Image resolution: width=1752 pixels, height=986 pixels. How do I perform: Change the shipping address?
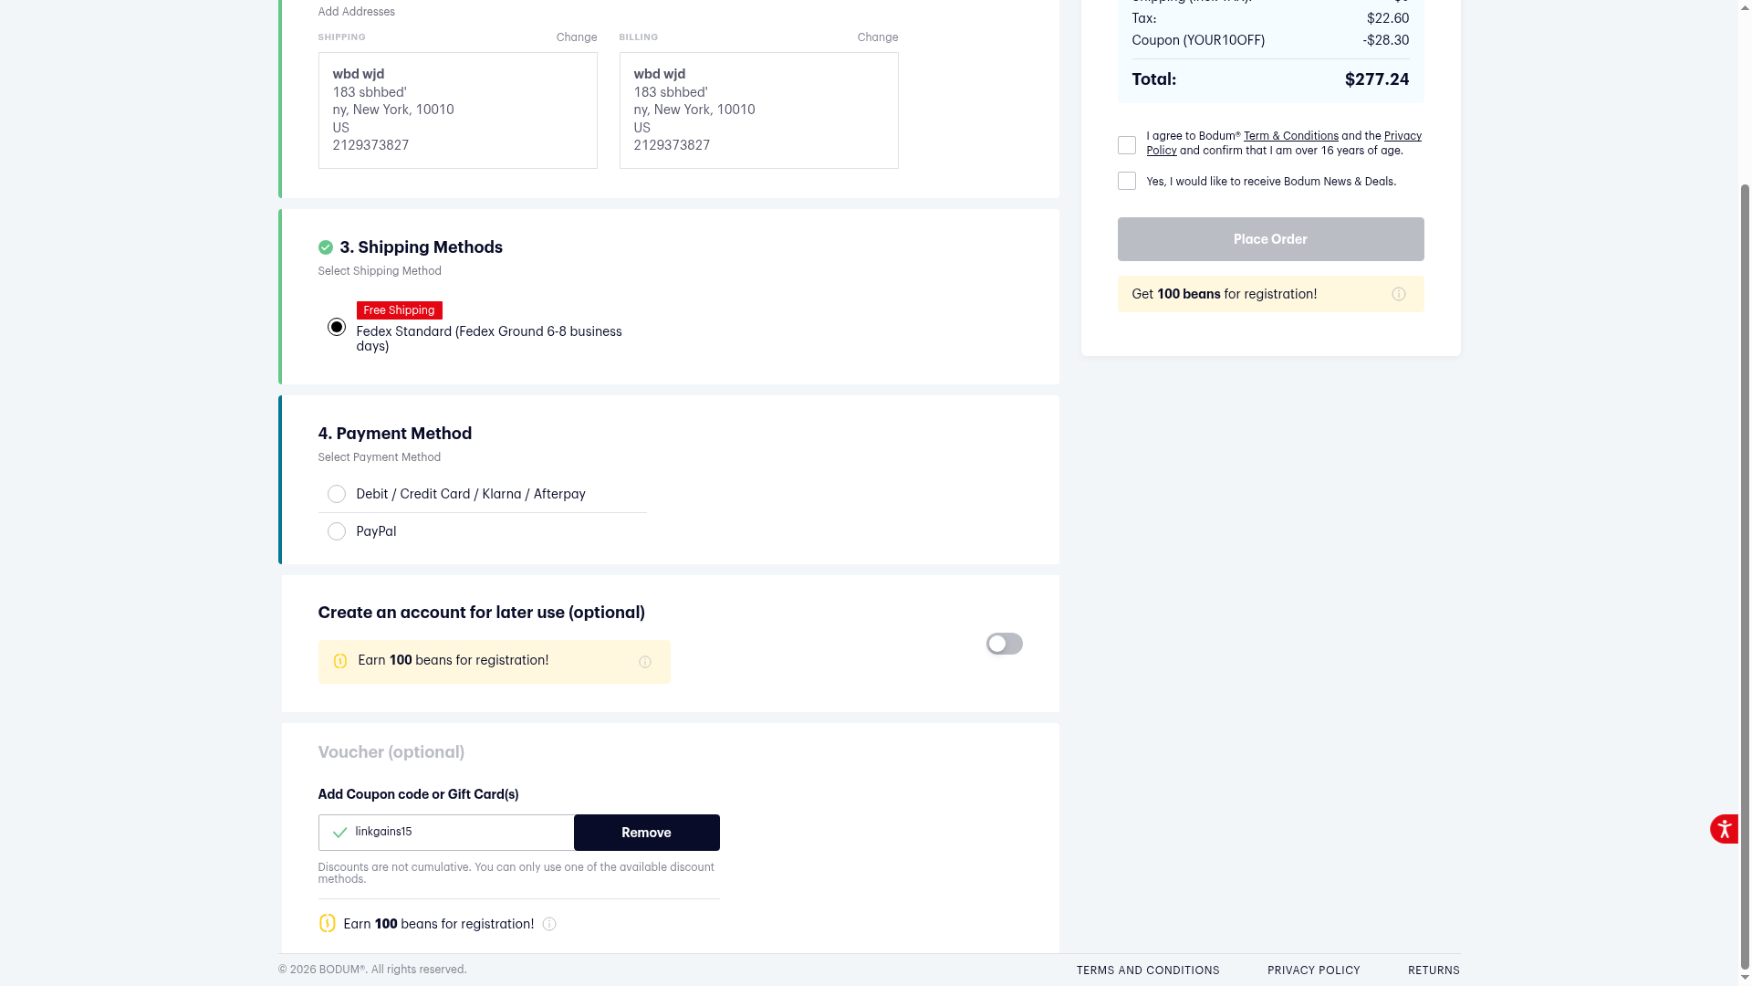coord(577,37)
